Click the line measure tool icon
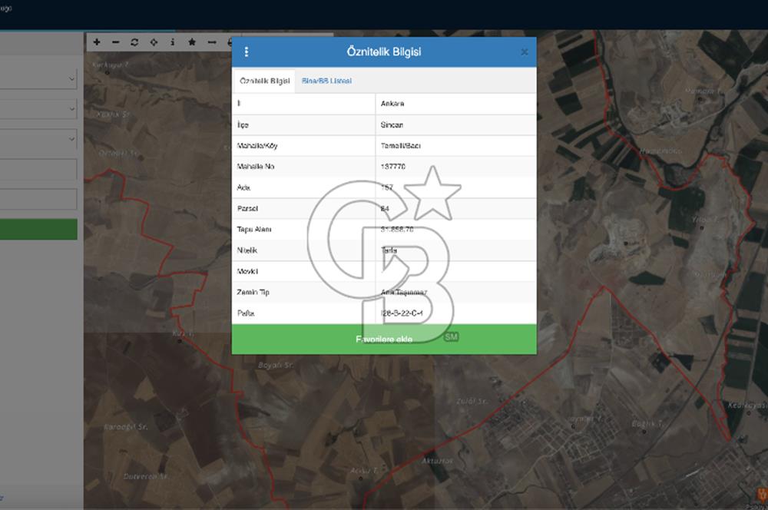Image resolution: width=768 pixels, height=510 pixels. (211, 42)
